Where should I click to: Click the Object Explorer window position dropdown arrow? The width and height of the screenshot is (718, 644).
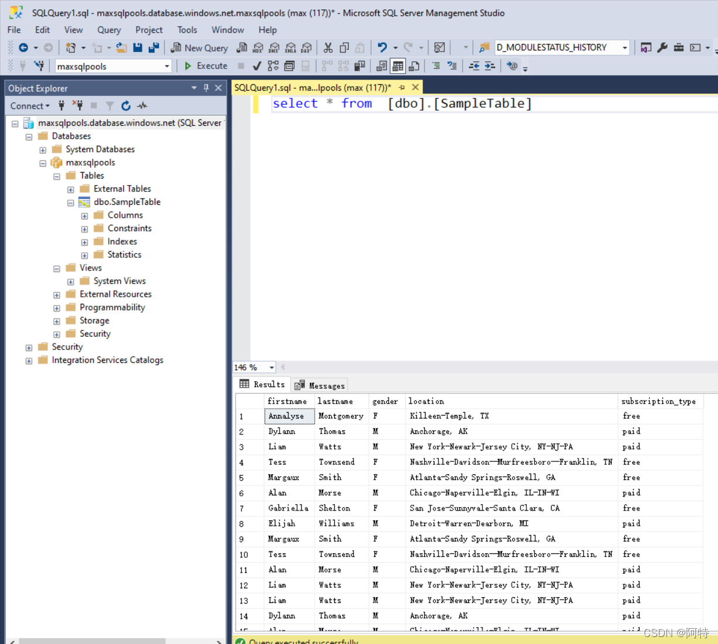point(194,88)
